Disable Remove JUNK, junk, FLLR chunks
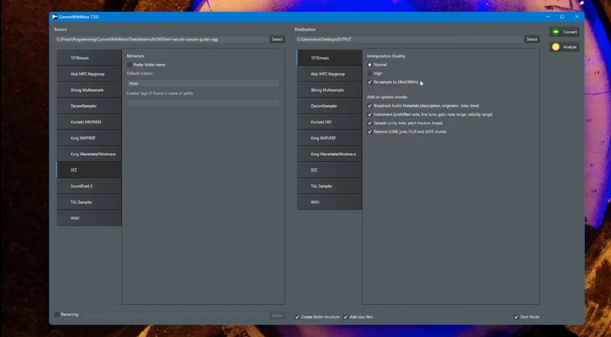611x337 pixels. 370,132
